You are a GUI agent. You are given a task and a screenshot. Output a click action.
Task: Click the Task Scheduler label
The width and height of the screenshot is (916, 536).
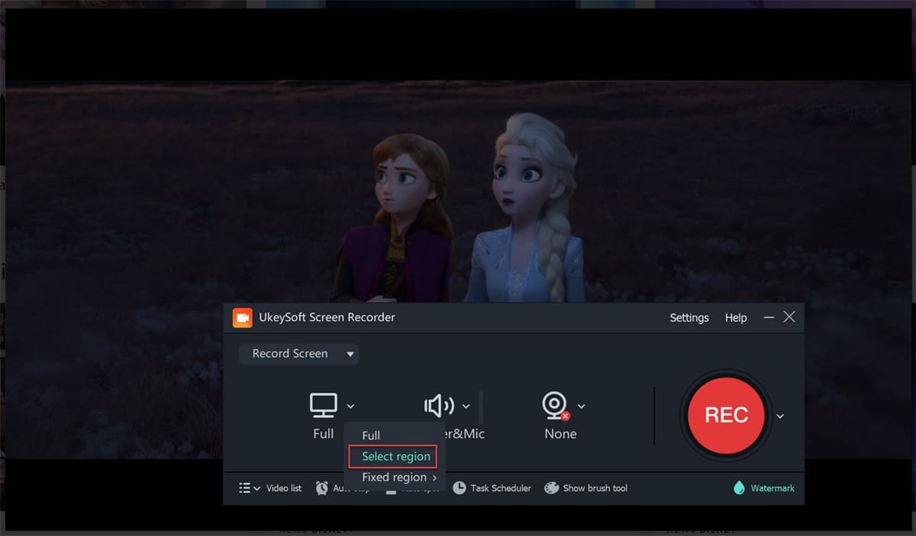pyautogui.click(x=501, y=488)
